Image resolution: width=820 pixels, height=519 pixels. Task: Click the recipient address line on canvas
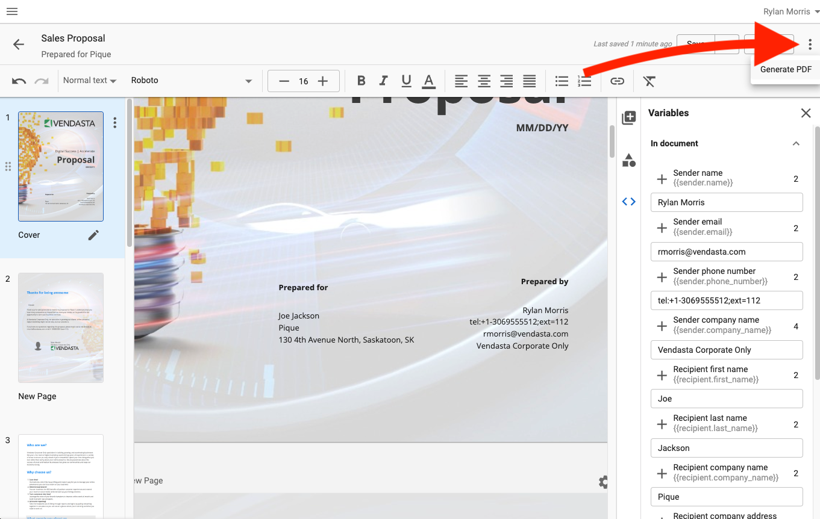(x=346, y=340)
